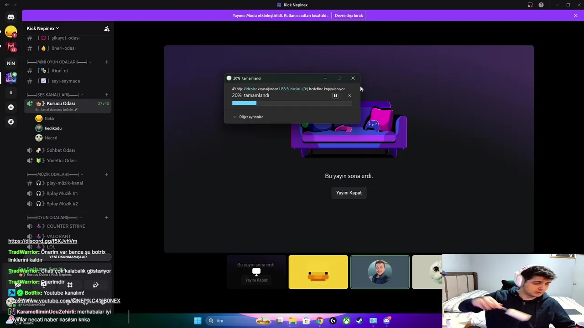Cancel the file copy with small X
Screen dimensions: 584x328
349,96
